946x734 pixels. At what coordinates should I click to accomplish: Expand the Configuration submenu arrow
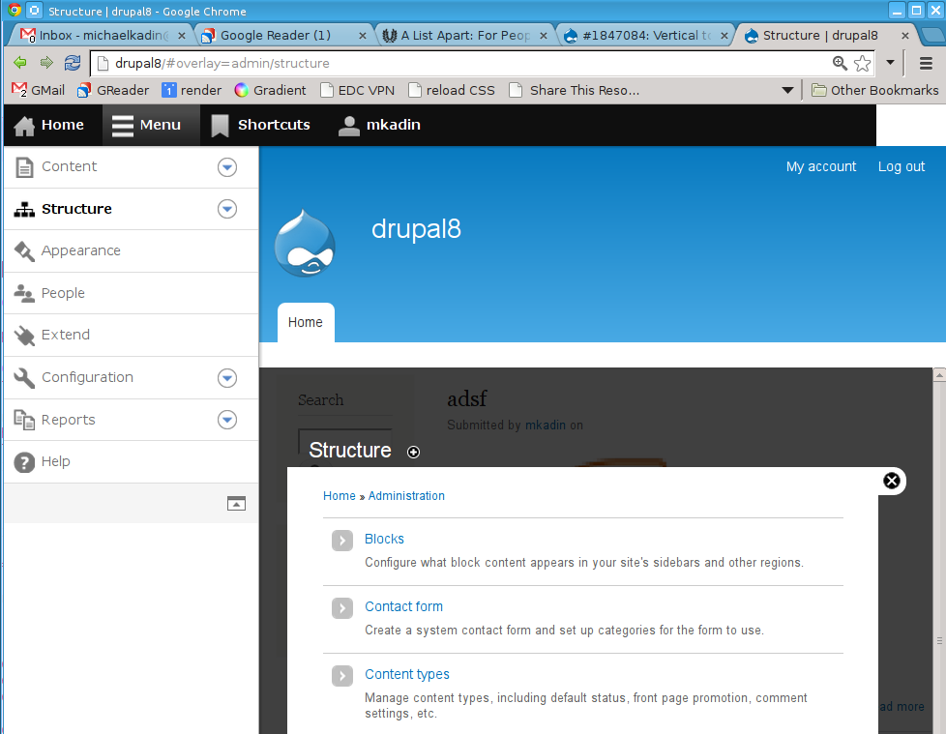[x=227, y=378]
